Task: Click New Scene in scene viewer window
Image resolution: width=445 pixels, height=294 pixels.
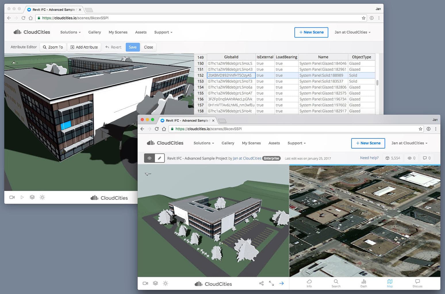Action: [x=368, y=143]
